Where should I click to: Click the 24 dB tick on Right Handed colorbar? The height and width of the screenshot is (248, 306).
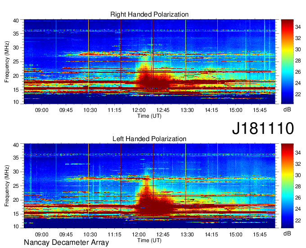(298, 83)
